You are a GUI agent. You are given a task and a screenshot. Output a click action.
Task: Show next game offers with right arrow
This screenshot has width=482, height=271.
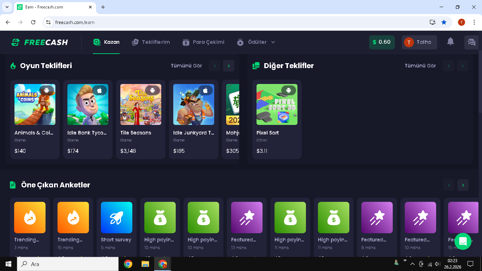click(229, 66)
